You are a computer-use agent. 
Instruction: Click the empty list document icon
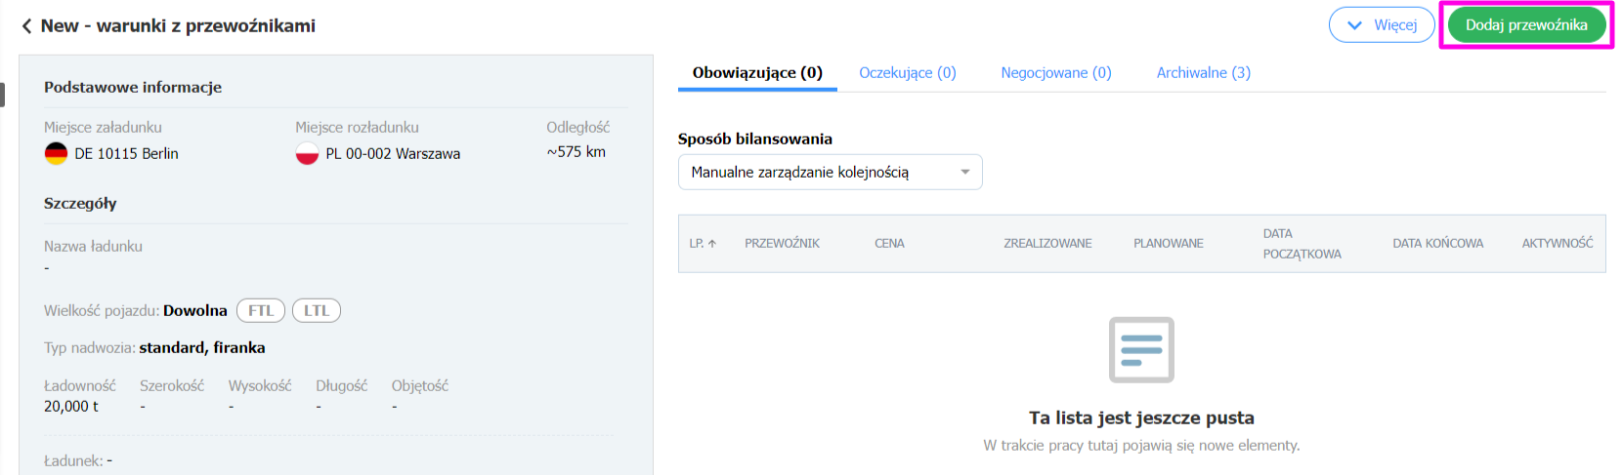(x=1141, y=349)
